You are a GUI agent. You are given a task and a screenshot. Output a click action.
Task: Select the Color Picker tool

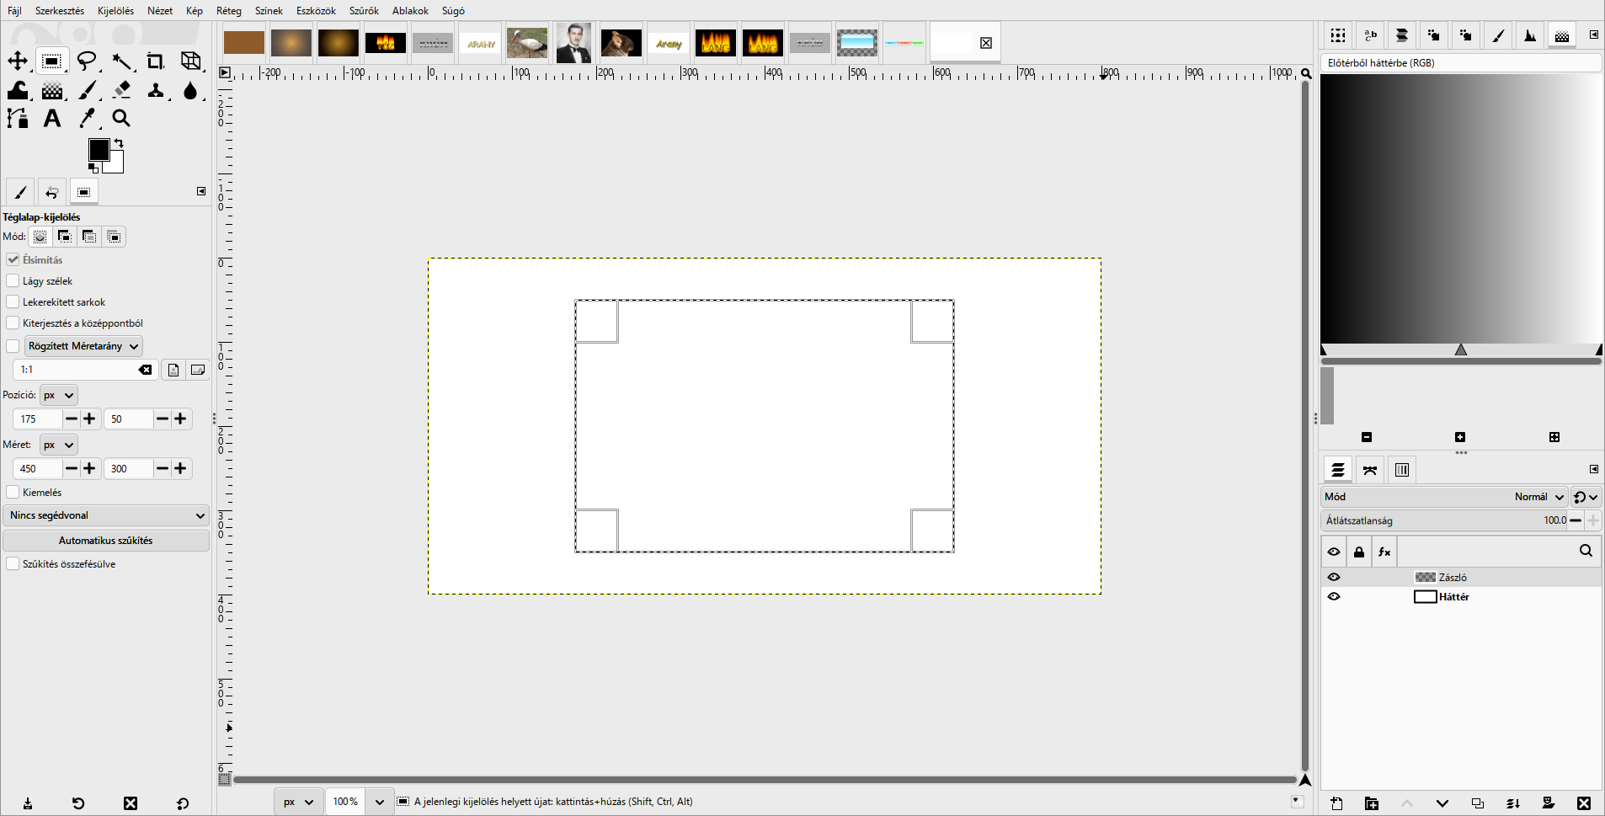pos(87,119)
